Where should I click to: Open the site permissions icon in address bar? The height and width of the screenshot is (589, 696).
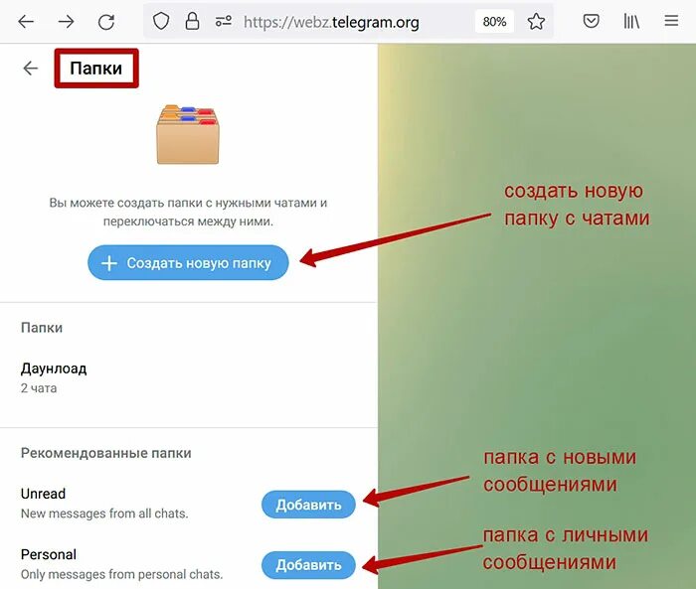224,21
